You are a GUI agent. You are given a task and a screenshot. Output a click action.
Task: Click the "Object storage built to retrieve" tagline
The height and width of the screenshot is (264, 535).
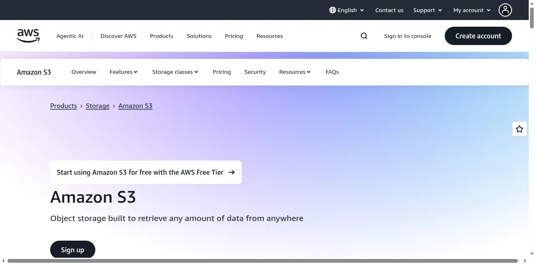(x=177, y=218)
